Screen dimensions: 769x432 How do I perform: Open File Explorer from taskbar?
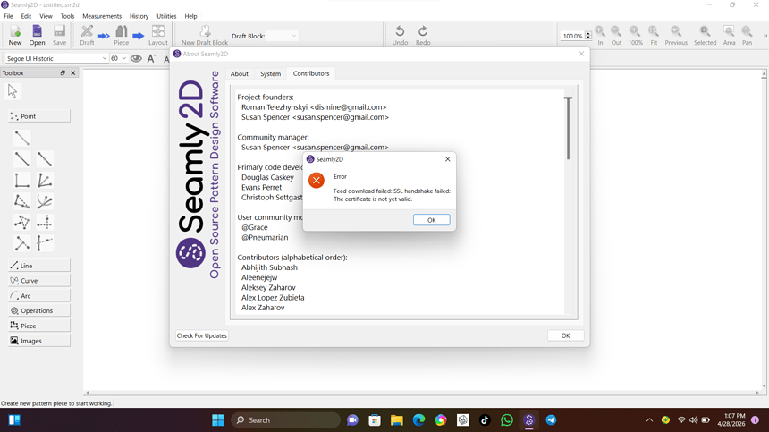coord(397,420)
